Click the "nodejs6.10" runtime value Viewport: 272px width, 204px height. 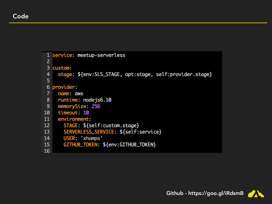coord(97,100)
